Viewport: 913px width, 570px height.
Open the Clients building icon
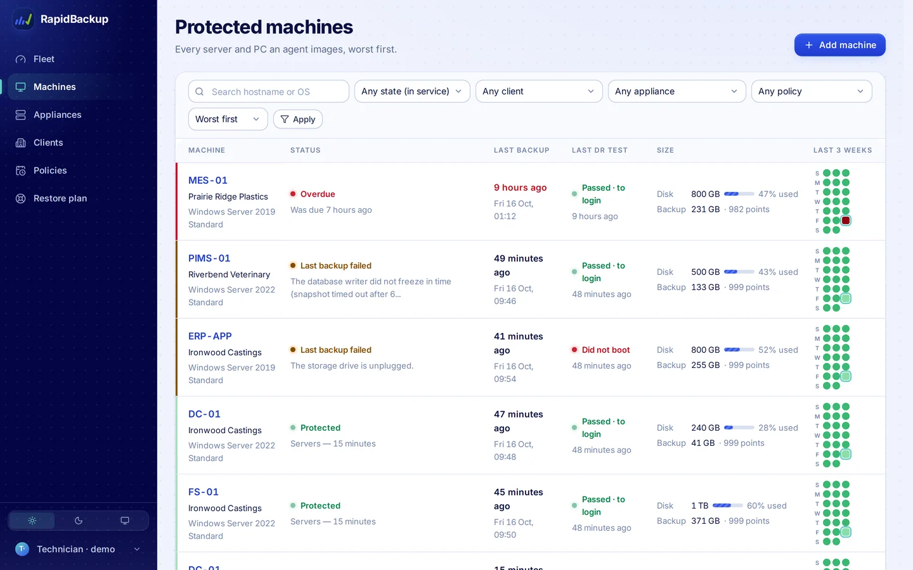pos(21,142)
